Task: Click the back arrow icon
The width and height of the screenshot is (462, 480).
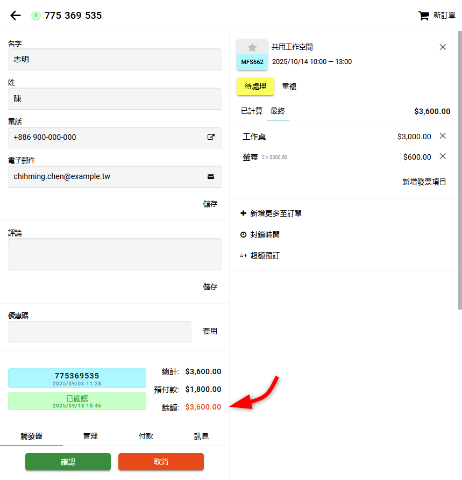Action: click(16, 16)
